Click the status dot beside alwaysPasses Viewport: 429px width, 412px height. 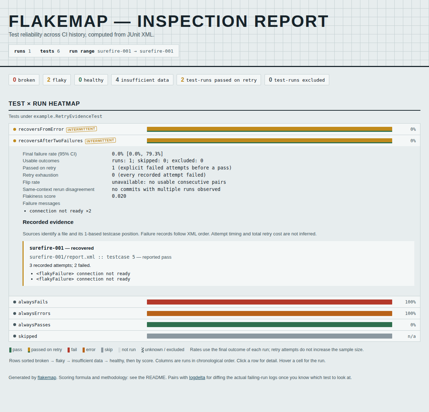tap(15, 325)
